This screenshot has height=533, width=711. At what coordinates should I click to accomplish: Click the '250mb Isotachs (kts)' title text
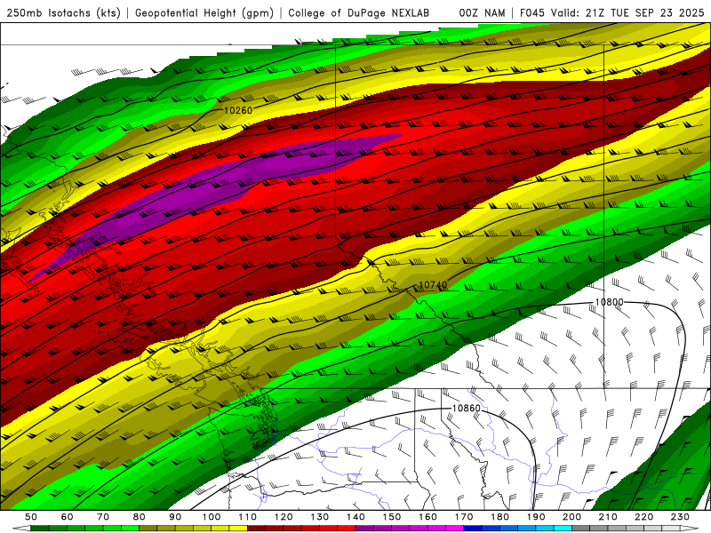tap(63, 12)
